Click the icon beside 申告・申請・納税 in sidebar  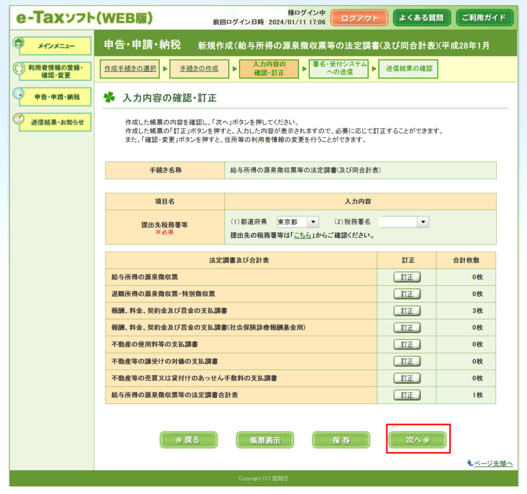coord(18,94)
